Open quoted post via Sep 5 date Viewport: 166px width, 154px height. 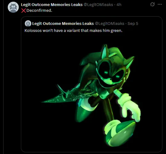(133, 23)
